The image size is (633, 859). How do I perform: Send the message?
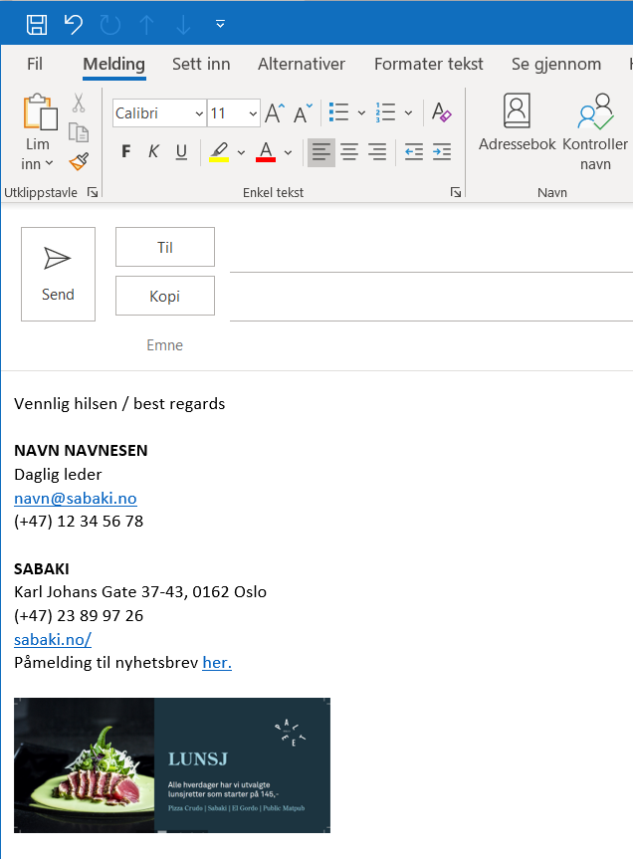[58, 274]
